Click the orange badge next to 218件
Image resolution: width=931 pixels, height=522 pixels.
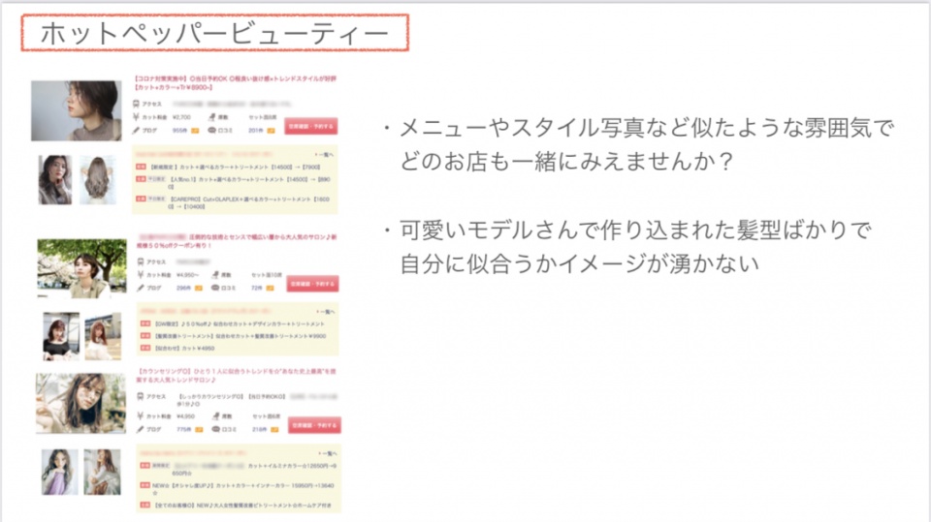274,429
